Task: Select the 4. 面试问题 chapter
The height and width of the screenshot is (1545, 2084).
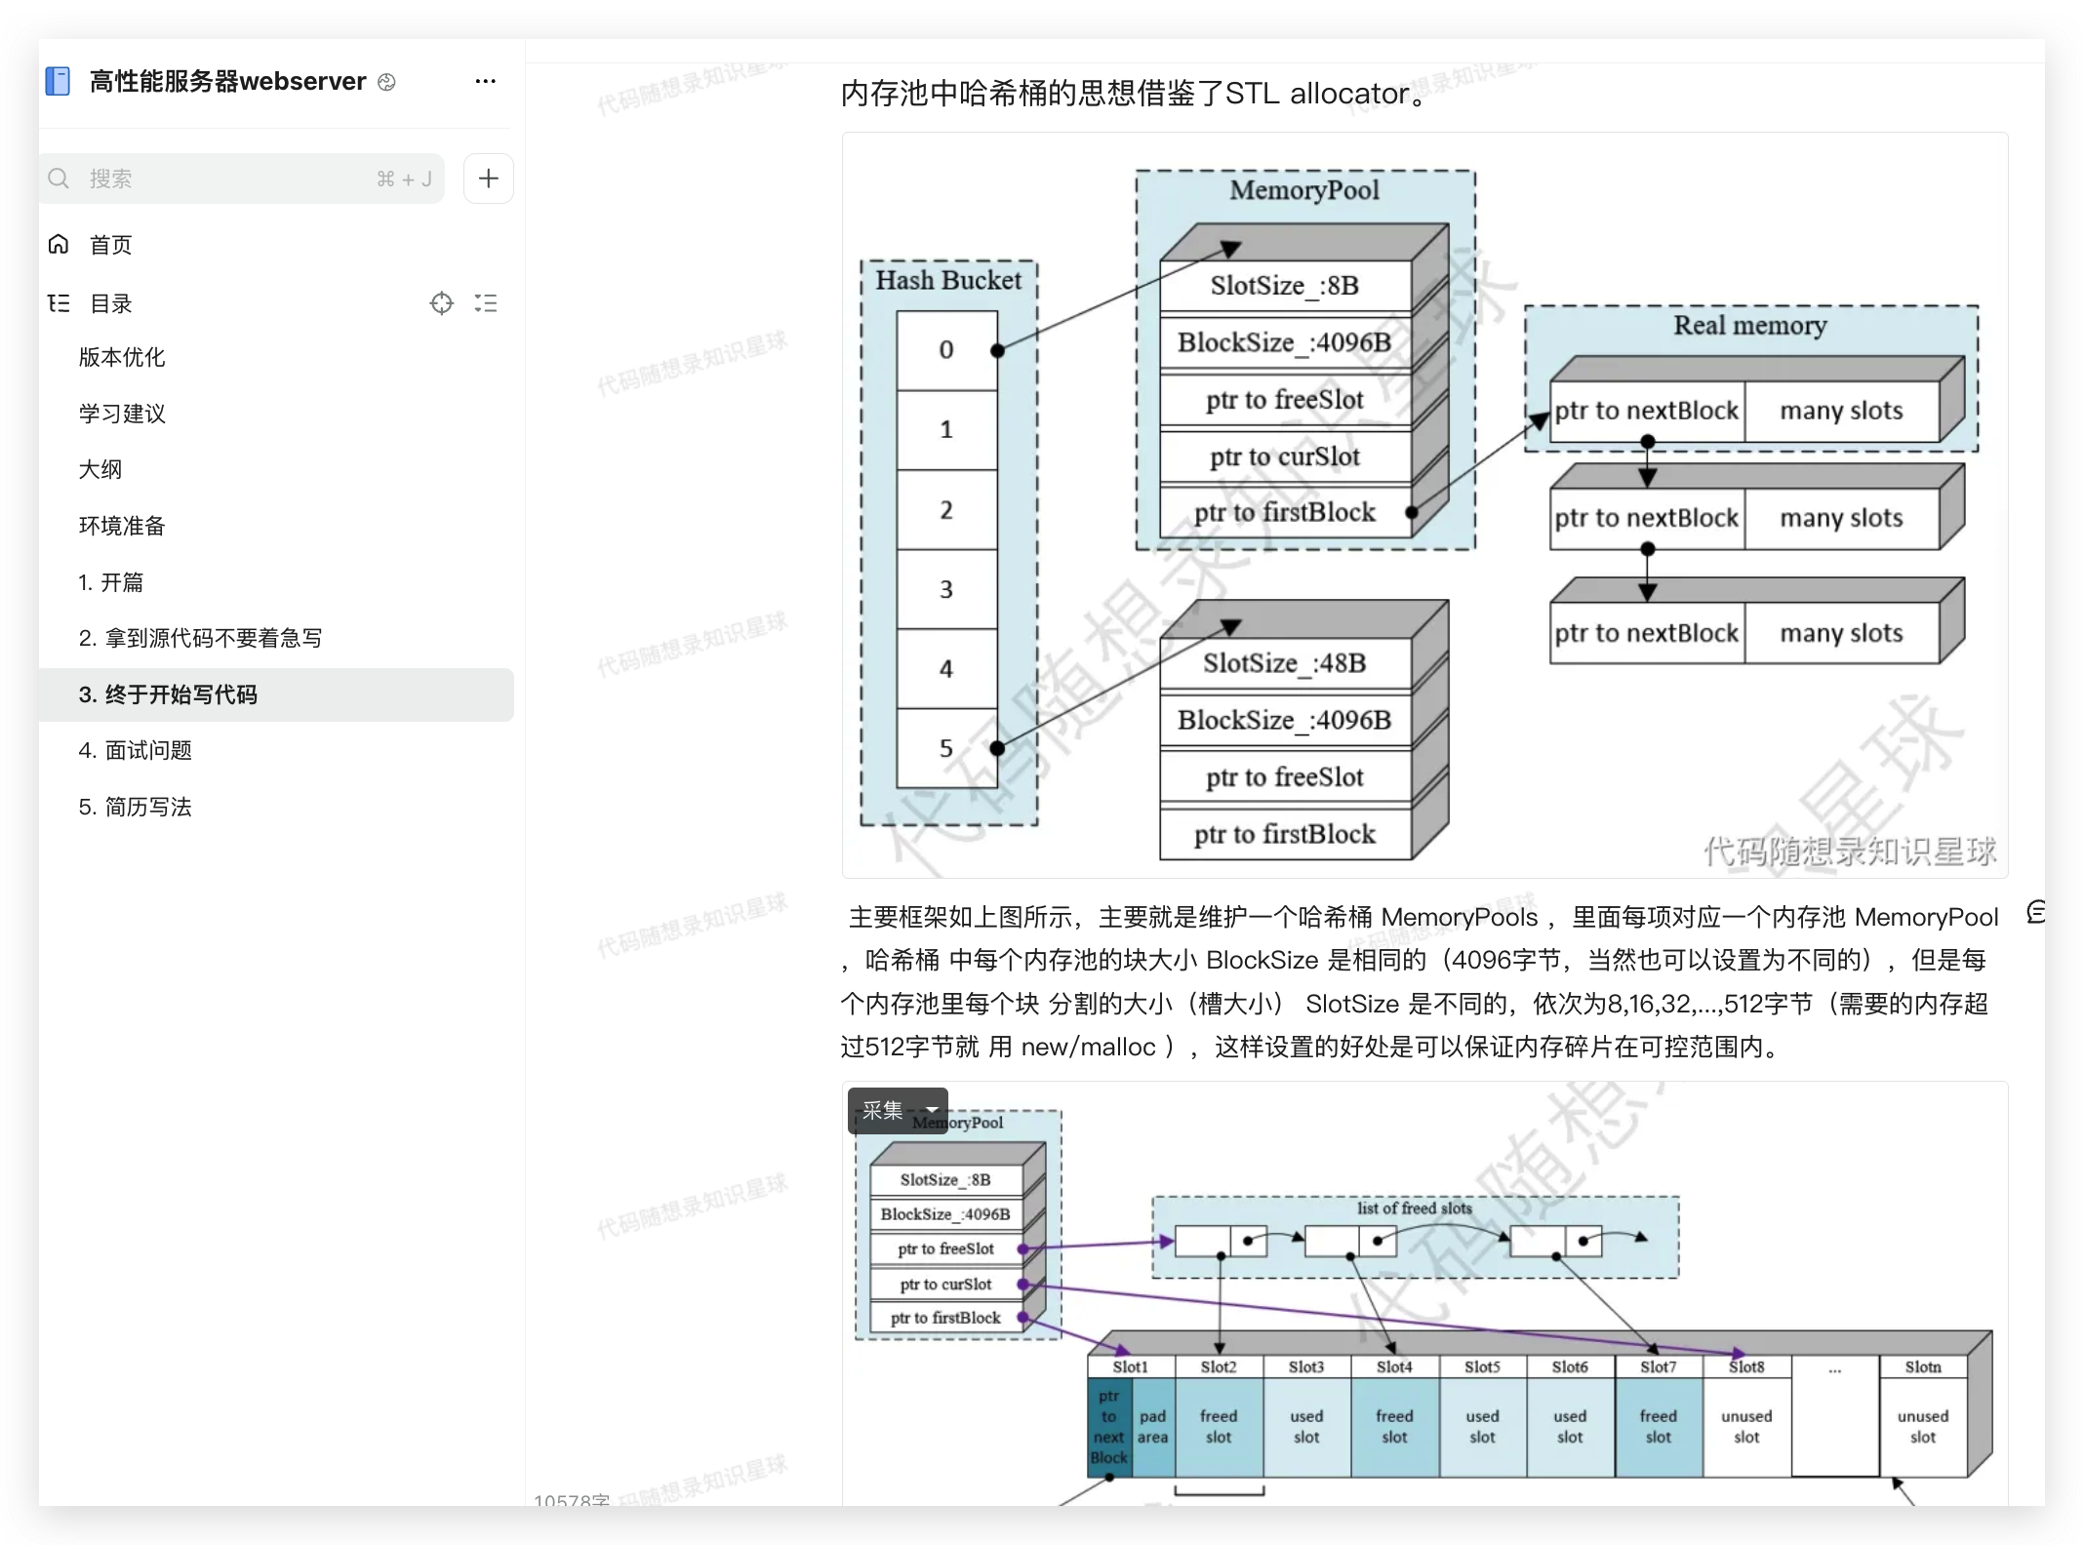Action: click(x=136, y=750)
